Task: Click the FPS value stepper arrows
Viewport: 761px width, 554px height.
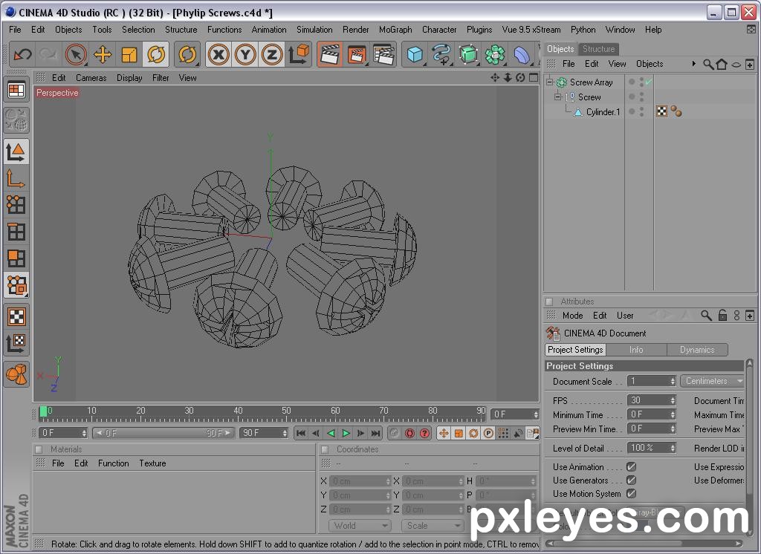Action: [x=673, y=400]
